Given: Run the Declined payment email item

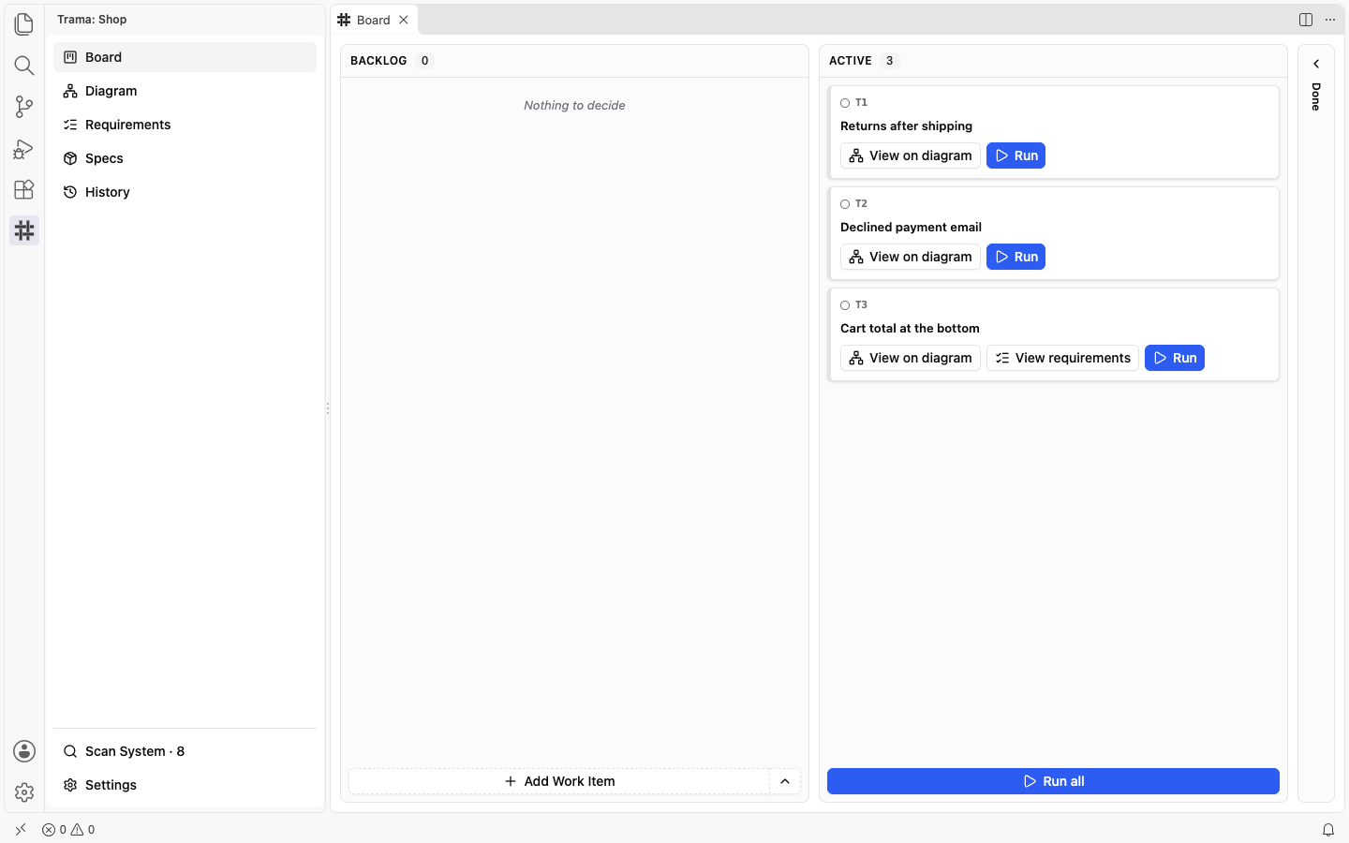Looking at the screenshot, I should pos(1015,257).
